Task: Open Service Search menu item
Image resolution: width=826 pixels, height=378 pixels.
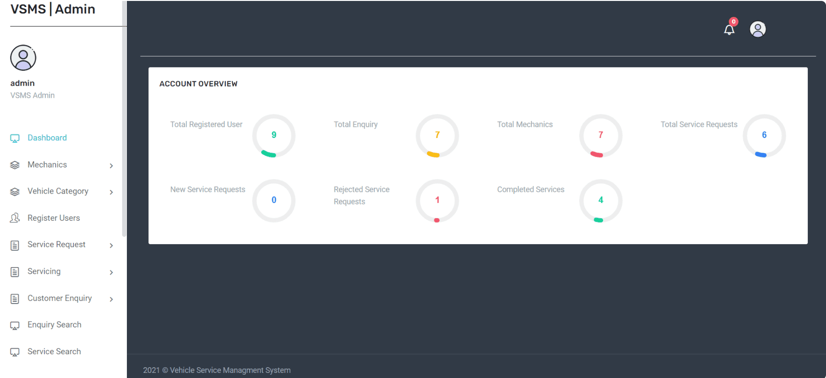Action: coord(54,351)
